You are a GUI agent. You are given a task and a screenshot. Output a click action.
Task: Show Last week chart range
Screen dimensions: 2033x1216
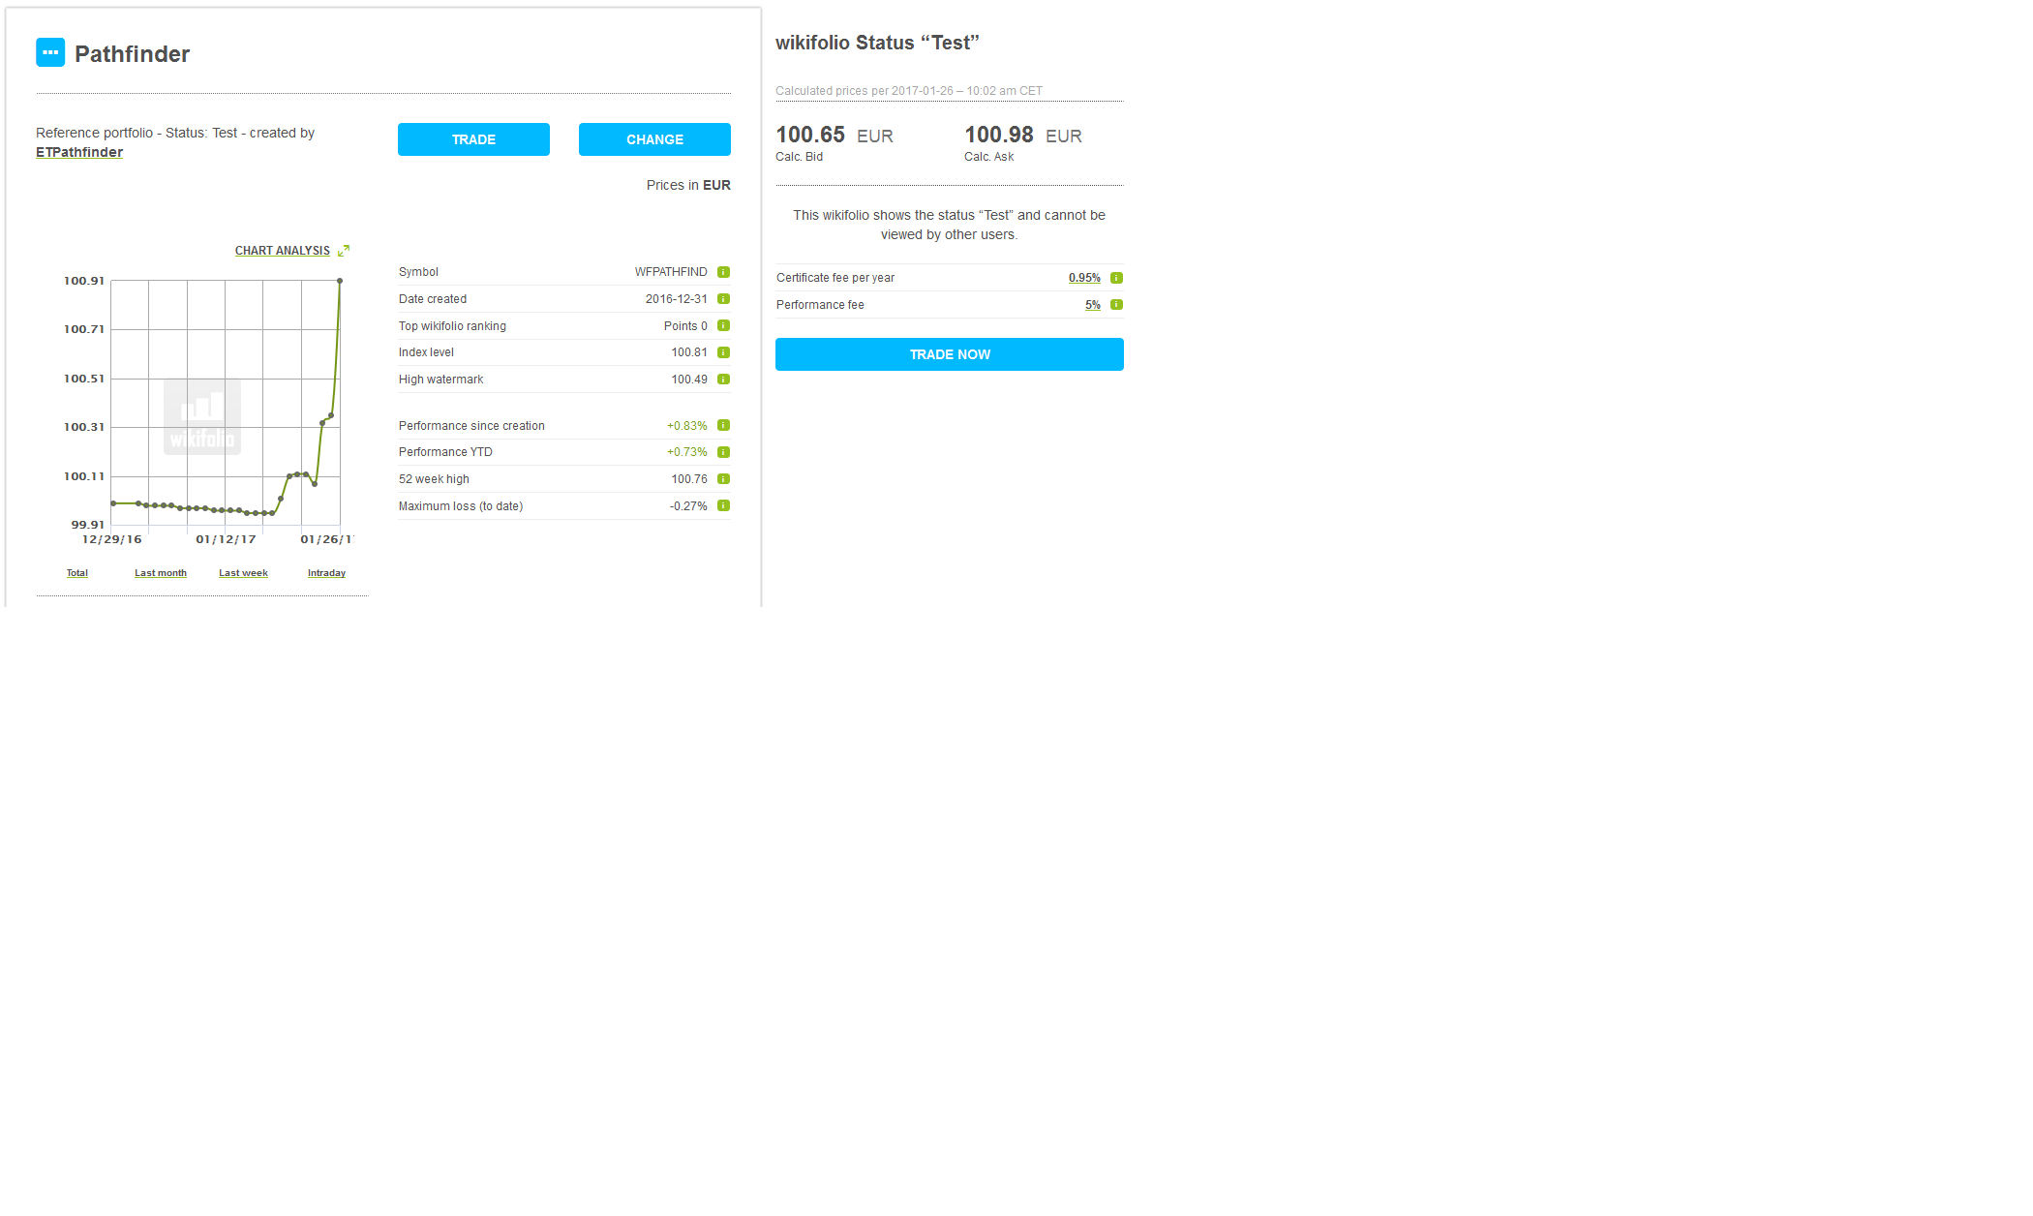click(x=243, y=573)
